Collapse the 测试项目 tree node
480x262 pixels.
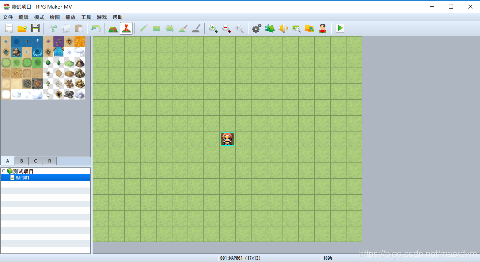[4, 171]
